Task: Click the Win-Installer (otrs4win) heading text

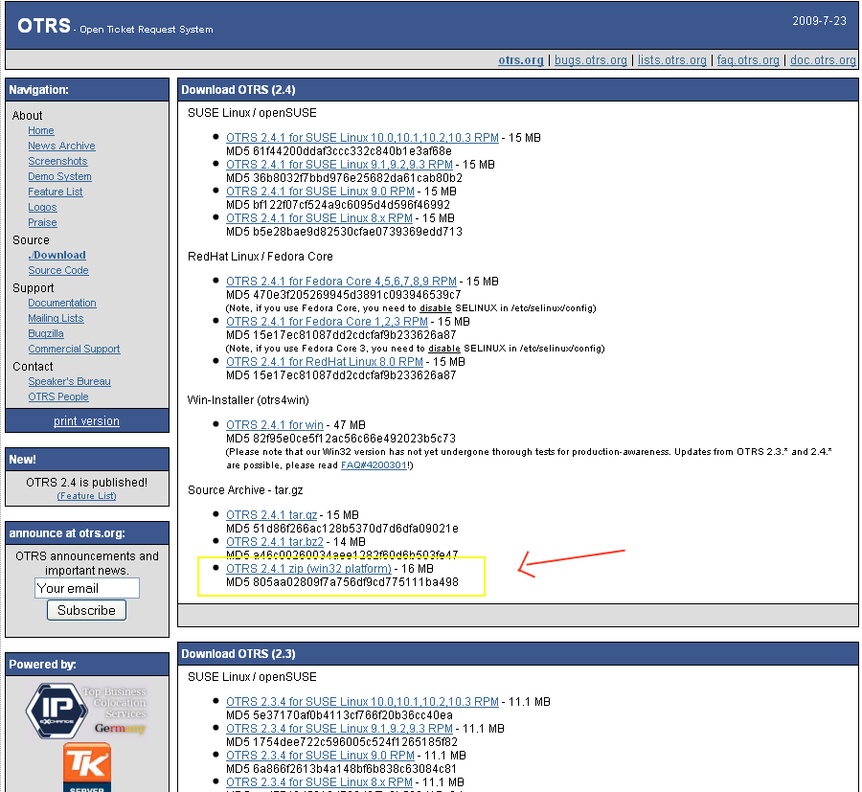Action: [248, 400]
